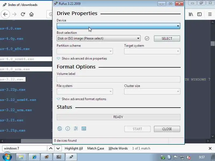Click the START button
The height and width of the screenshot is (161, 215).
[137, 129]
